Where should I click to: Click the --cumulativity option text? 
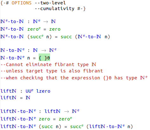55,9
